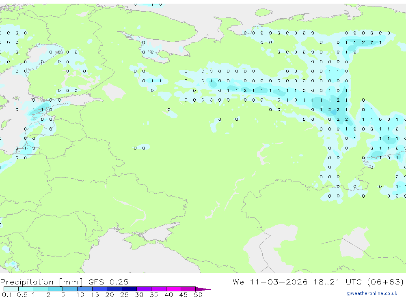The height and width of the screenshot is (297, 406).
Task: Select the 40–45 mm magenta legend swatch
Action: (x=173, y=289)
